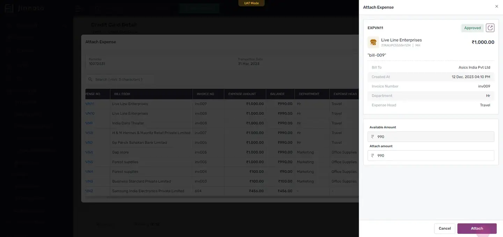The height and width of the screenshot is (237, 503).
Task: Click the GSTIN 27ANUPC5555H1ZM text
Action: tap(396, 46)
